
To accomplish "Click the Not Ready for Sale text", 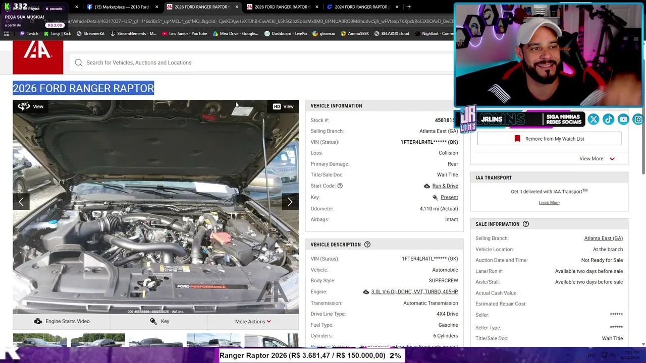I will point(602,260).
